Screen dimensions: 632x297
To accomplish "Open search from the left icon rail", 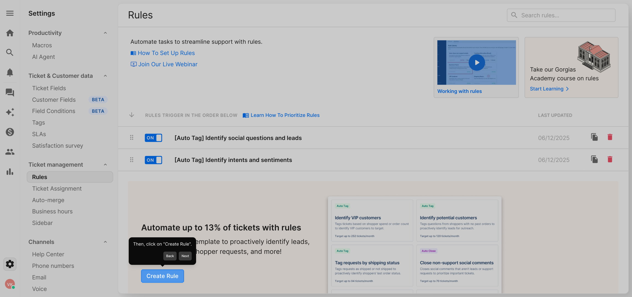I will (x=10, y=52).
